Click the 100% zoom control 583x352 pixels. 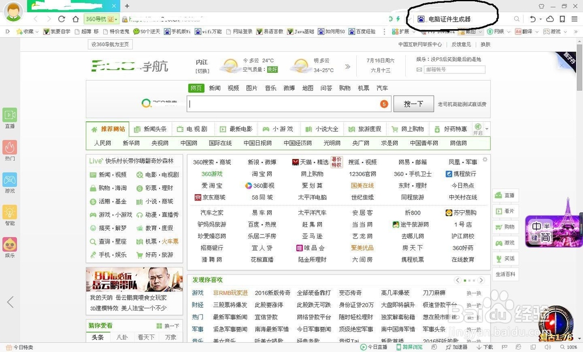pos(569,347)
